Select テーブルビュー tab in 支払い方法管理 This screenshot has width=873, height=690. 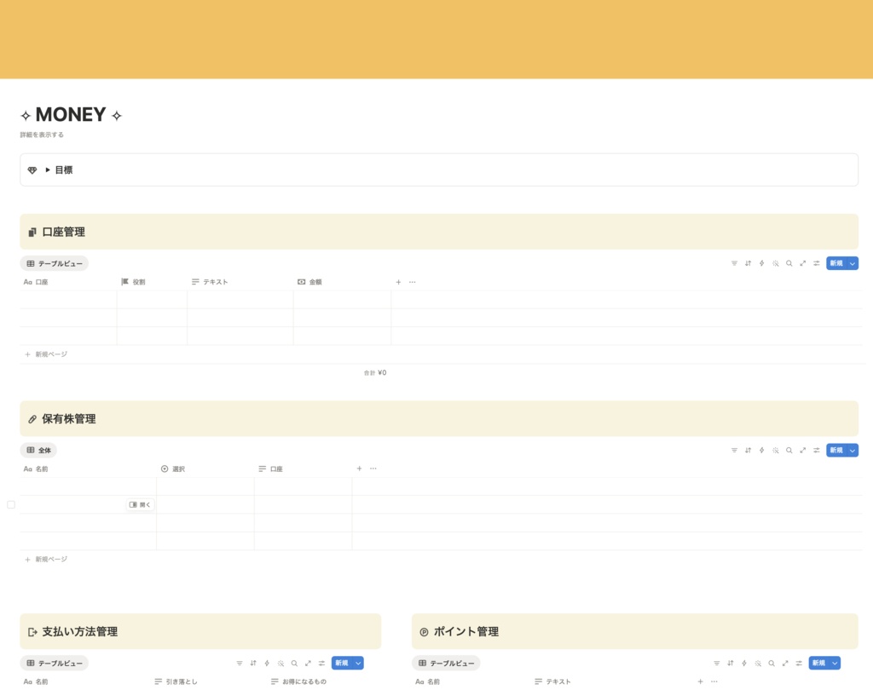55,664
